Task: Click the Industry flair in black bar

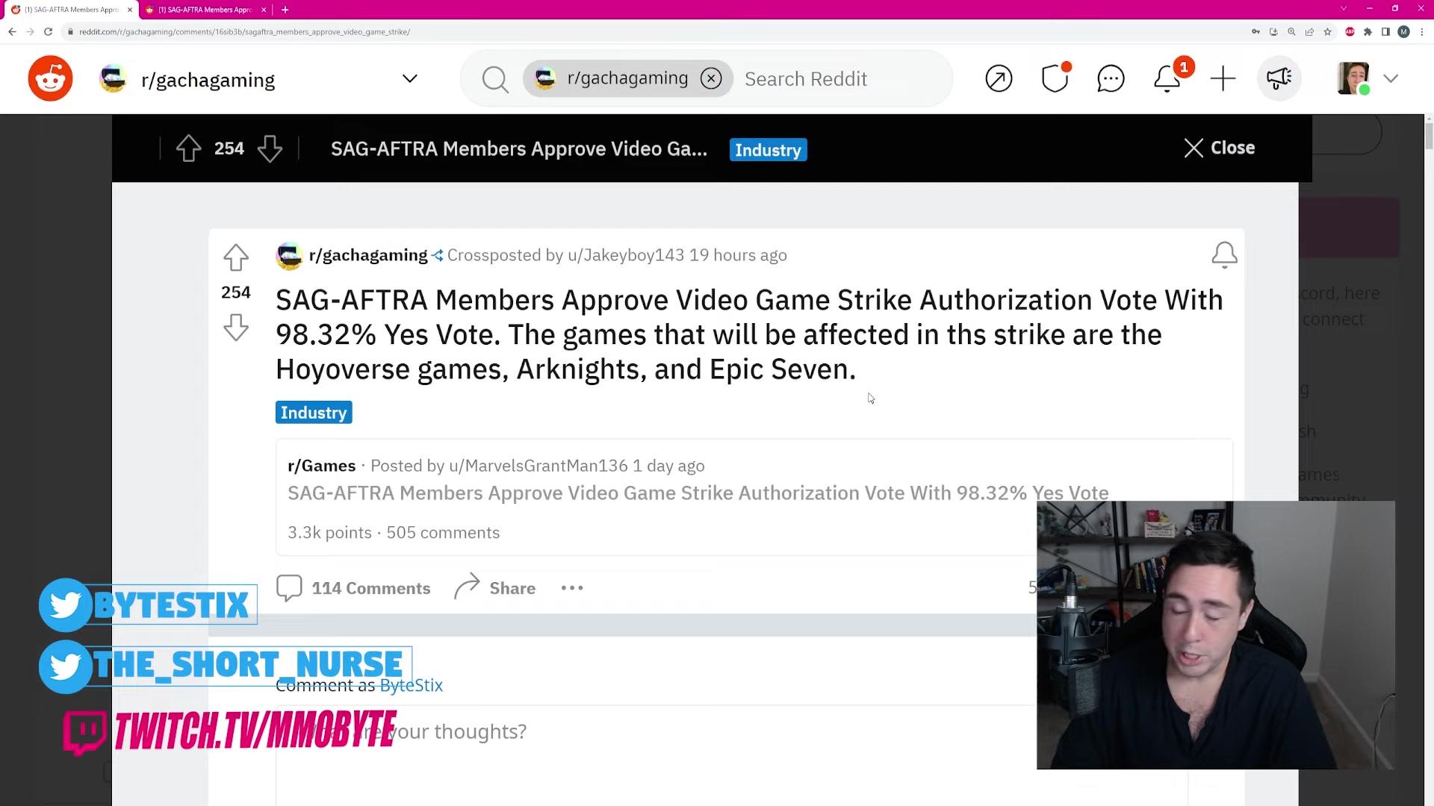Action: point(768,150)
